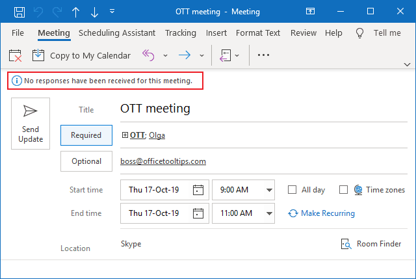Viewport: 416px width, 279px height.
Task: Click the Time zones globe icon
Action: (x=358, y=190)
